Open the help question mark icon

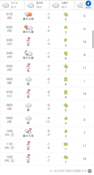[90, 171]
